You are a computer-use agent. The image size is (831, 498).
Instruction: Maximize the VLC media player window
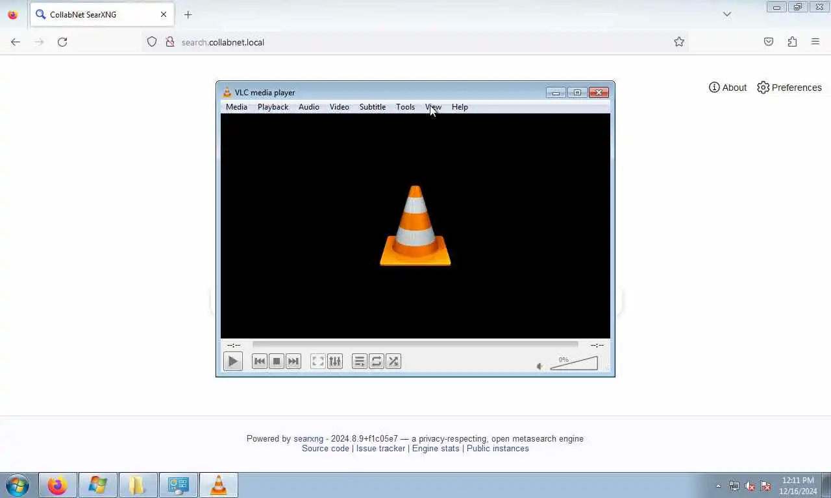tap(577, 93)
